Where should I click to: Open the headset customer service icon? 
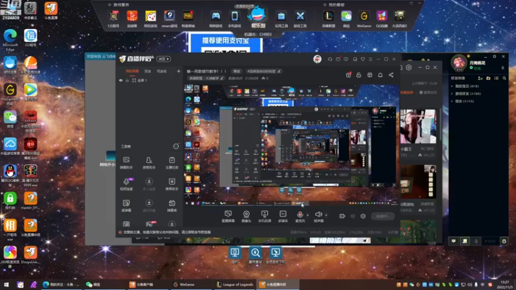coord(330,59)
